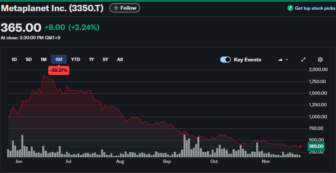Select the 6M range tab
This screenshot has width=336, height=173.
(59, 59)
